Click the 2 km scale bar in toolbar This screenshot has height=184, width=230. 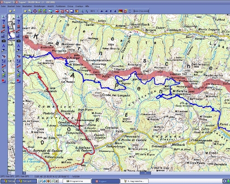(141, 11)
